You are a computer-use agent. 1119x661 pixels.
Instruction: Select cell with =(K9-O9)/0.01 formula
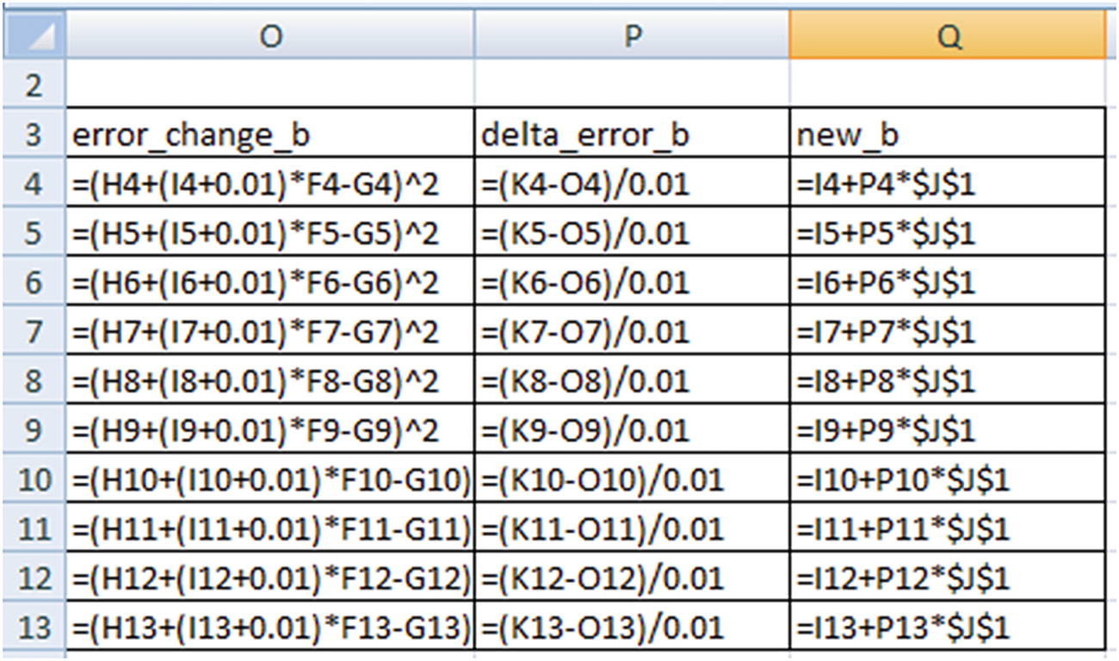pyautogui.click(x=631, y=429)
